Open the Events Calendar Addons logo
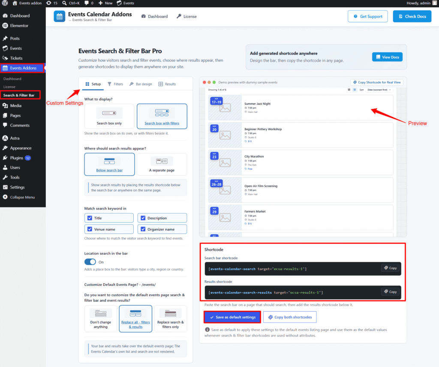Image resolution: width=439 pixels, height=367 pixels. pos(59,16)
